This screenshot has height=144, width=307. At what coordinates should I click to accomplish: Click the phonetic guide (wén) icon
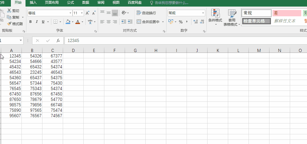[90, 22]
